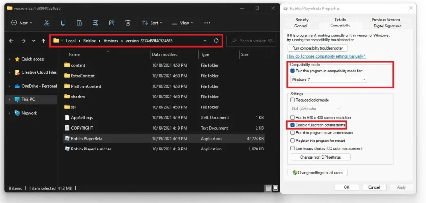Enable Run this program as an administrator
The width and height of the screenshot is (426, 203).
(293, 133)
